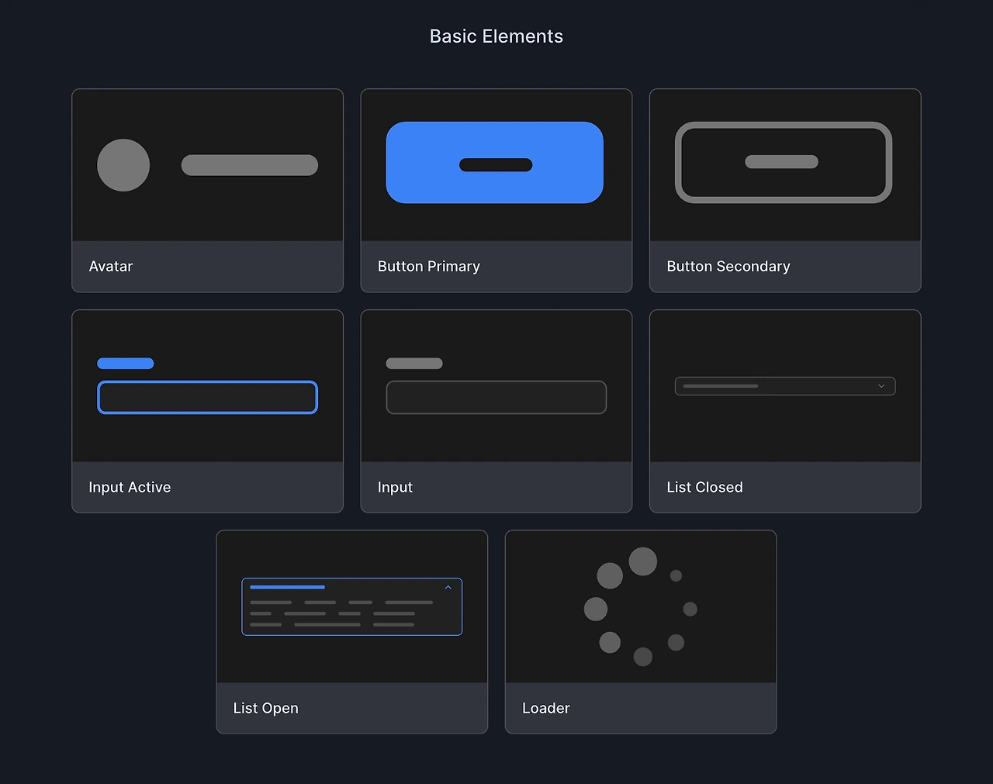The height and width of the screenshot is (784, 993).
Task: Click the "Avatar" card label
Action: pos(111,266)
